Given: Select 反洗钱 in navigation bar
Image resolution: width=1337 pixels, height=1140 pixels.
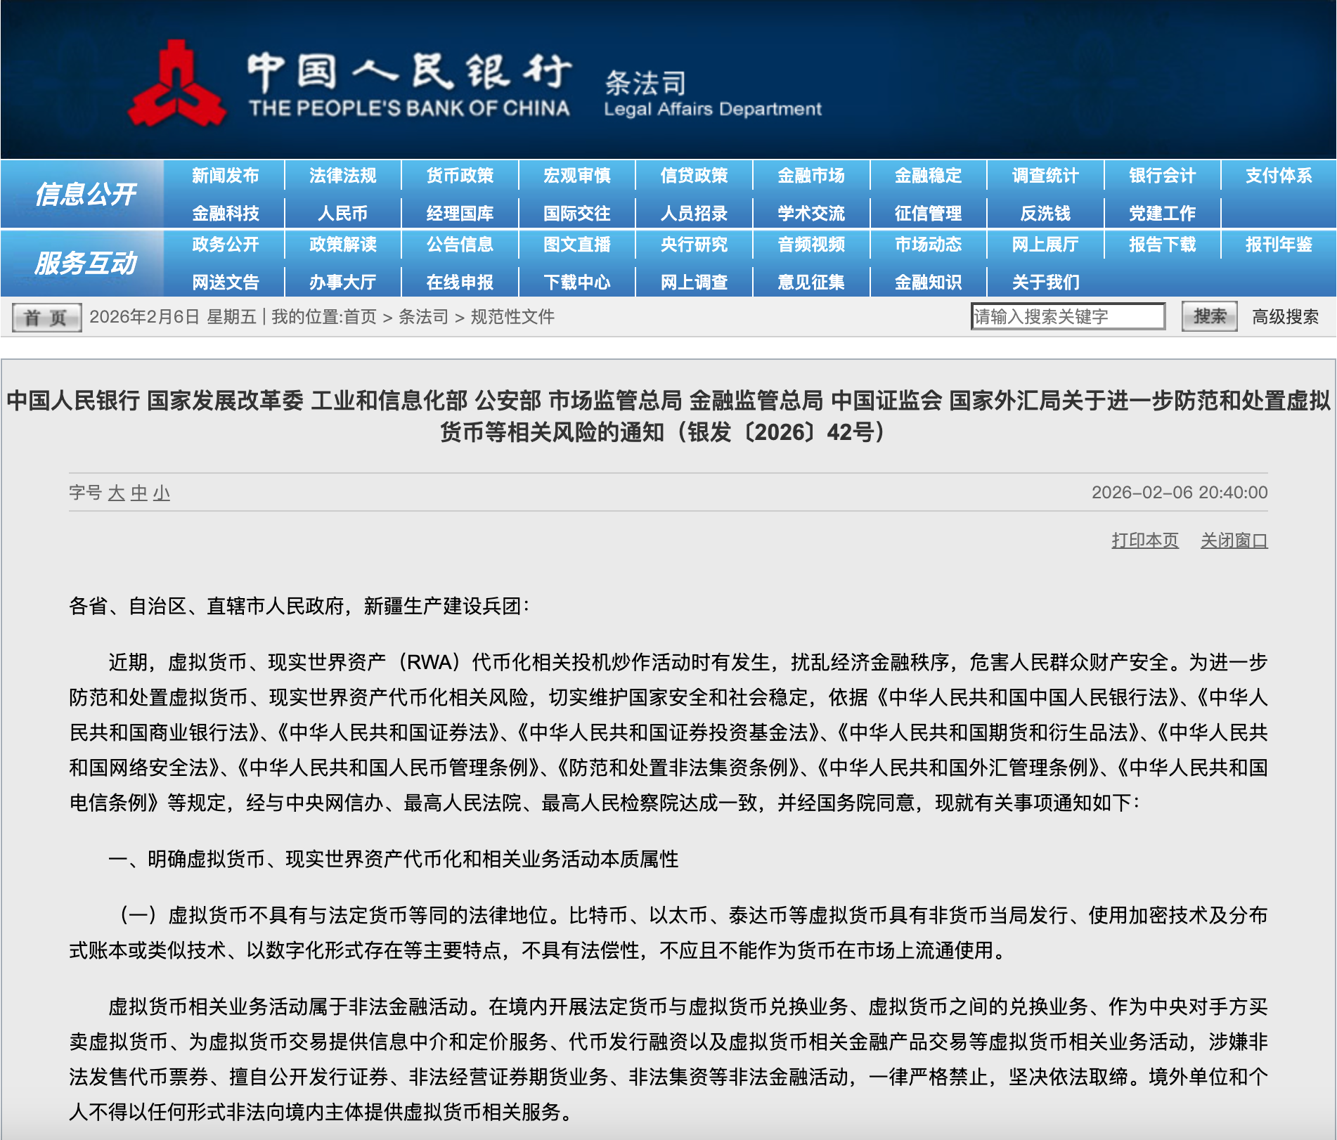Looking at the screenshot, I should coord(1045,213).
